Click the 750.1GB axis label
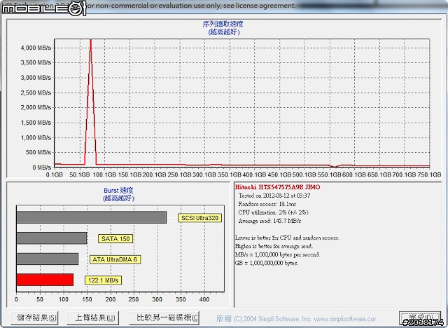 [x=430, y=175]
